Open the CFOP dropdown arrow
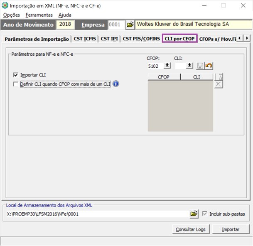Screen dimensions: 253x246 [167, 66]
